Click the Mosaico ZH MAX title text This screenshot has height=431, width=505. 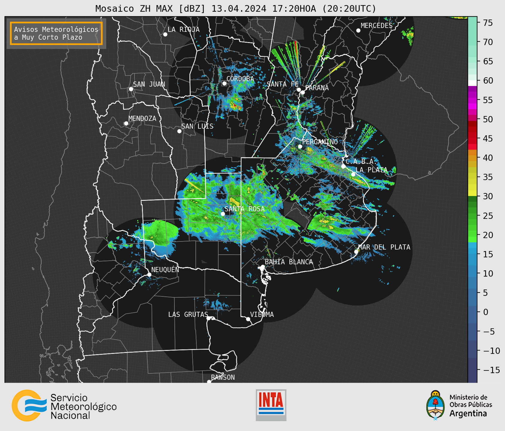coord(236,8)
